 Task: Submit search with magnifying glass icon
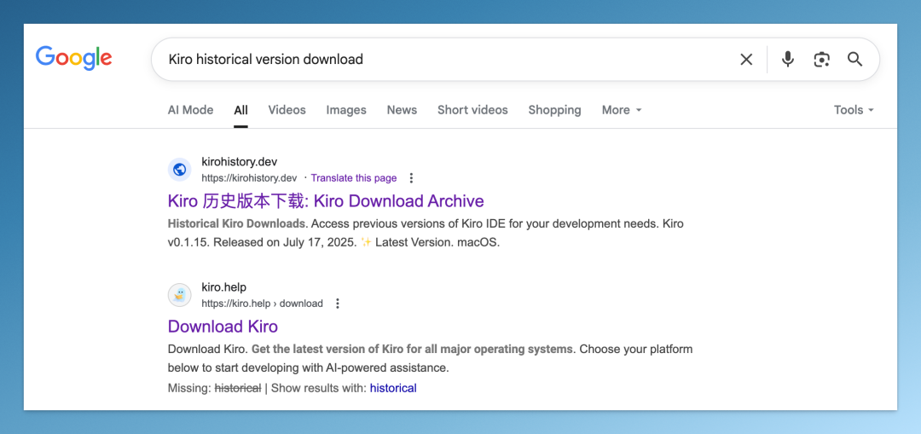[x=854, y=60]
